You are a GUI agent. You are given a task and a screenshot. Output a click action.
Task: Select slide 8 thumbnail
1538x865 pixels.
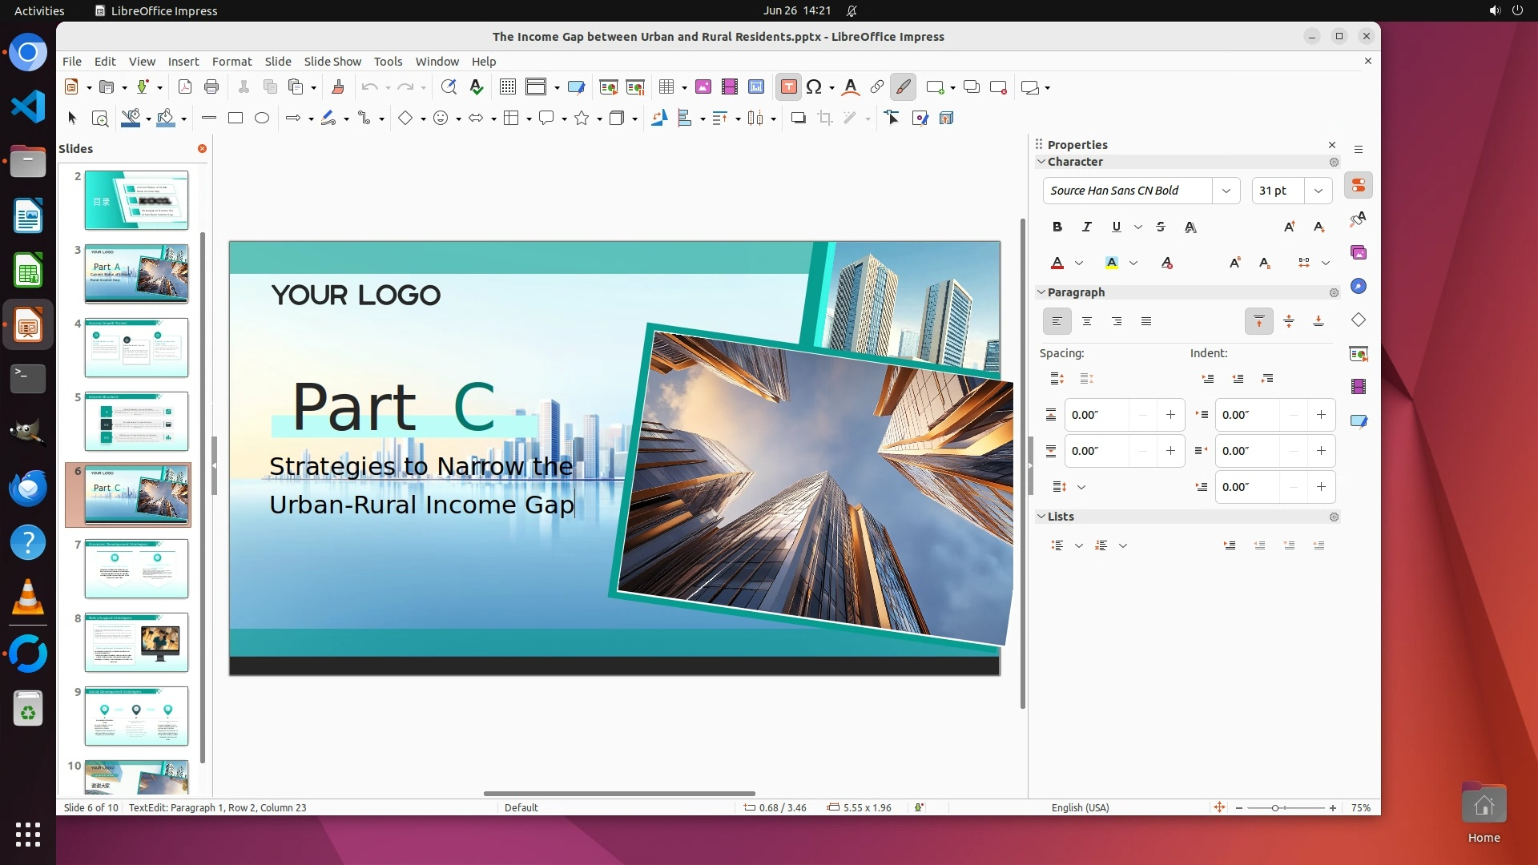136,642
